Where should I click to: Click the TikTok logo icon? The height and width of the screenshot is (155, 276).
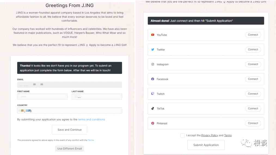153,108
